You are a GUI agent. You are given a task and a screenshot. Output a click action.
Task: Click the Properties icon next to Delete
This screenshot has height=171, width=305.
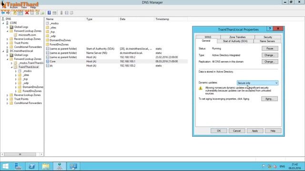(32, 13)
